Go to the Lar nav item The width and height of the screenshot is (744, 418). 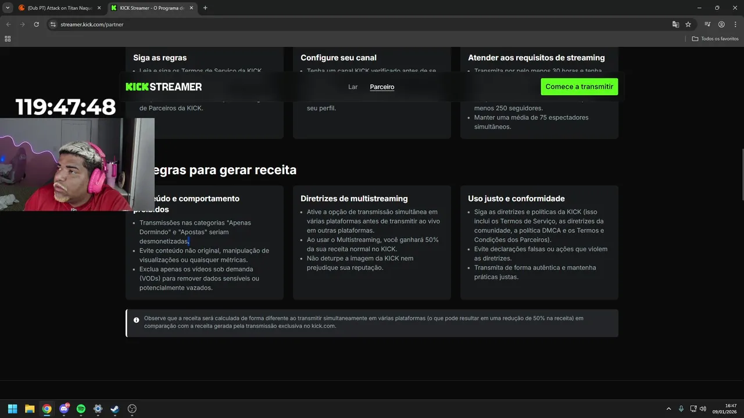[353, 87]
